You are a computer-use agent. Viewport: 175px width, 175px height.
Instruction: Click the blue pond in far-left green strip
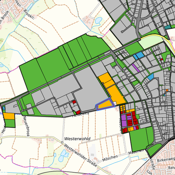pos(4,108)
